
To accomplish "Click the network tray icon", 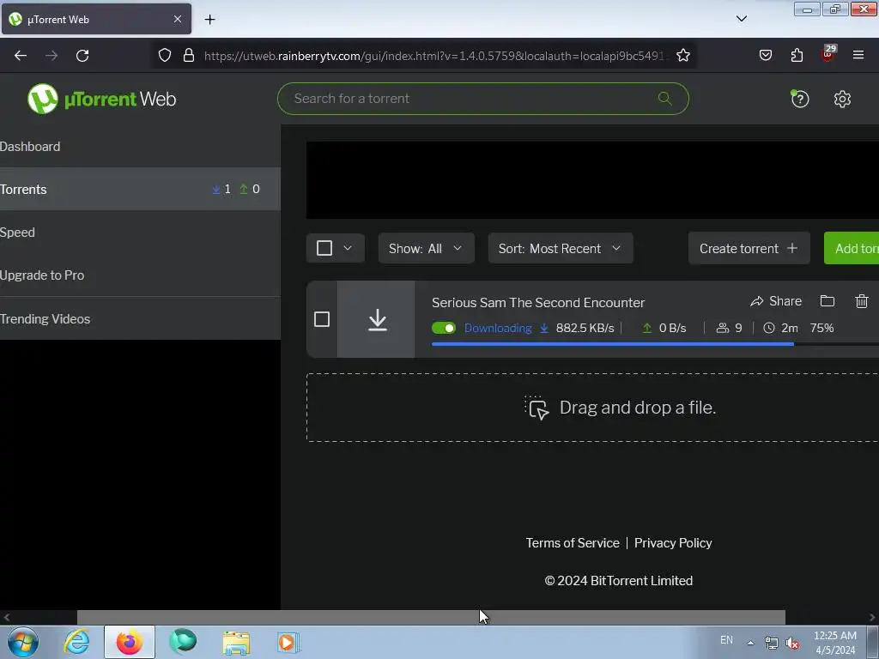I will click(772, 644).
